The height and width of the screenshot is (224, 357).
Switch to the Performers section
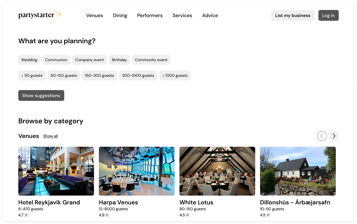tap(150, 15)
